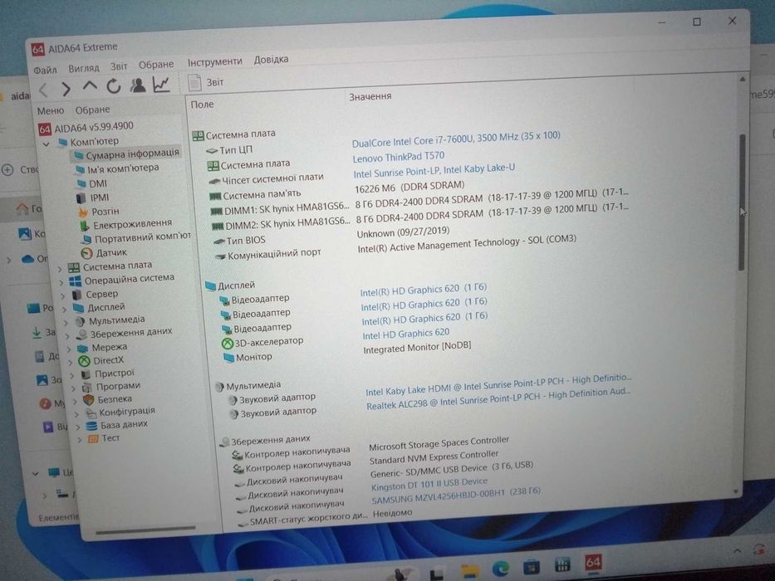Expand the Системна плата tree node
Viewport: 775px width, 581px height.
click(60, 269)
